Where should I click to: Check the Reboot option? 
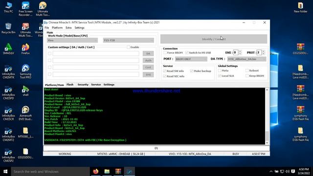[247, 70]
